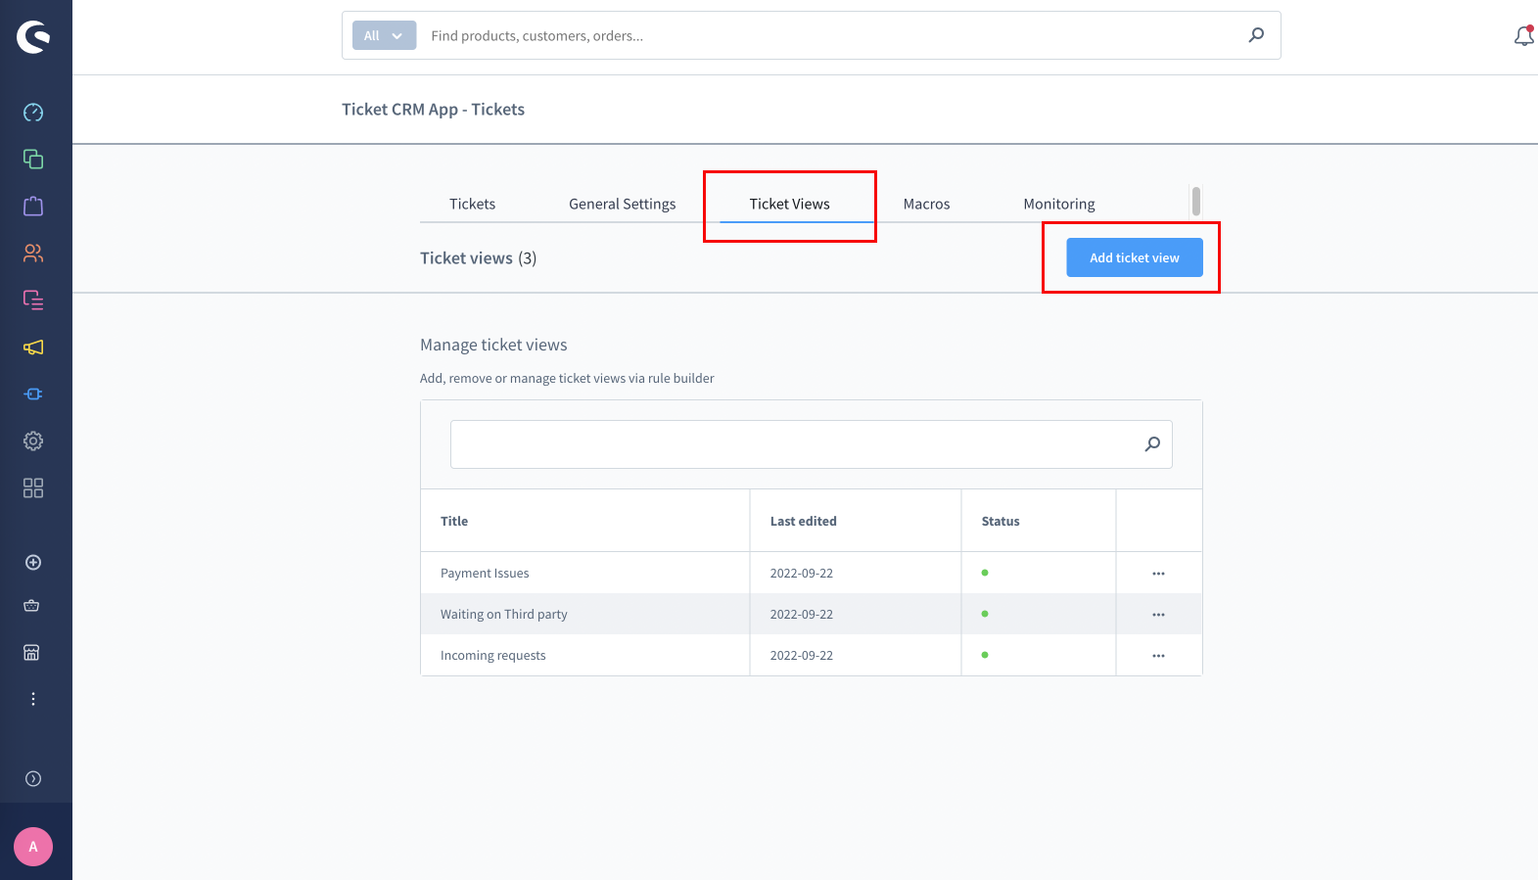
Task: Click green status dot for Incoming requests
Action: click(x=985, y=655)
